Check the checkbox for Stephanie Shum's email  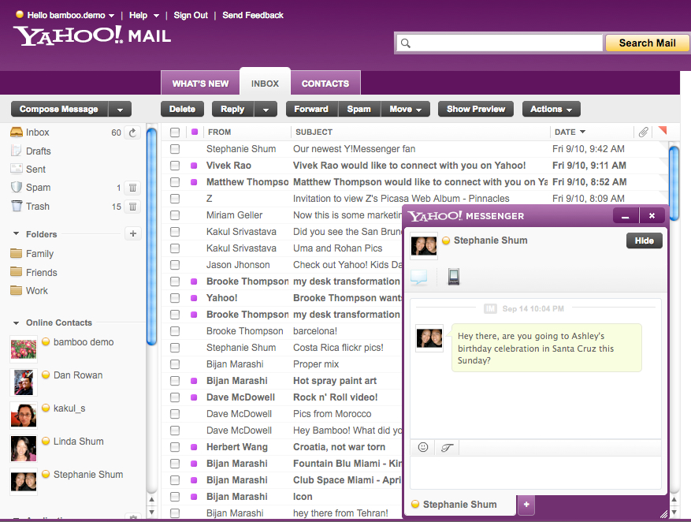click(x=175, y=149)
